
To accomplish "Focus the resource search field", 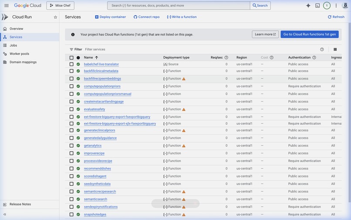I will (179, 6).
